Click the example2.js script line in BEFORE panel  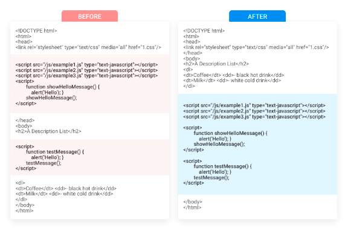pos(86,70)
